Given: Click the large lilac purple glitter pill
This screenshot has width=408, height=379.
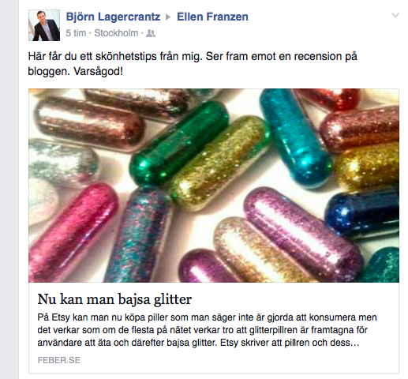Looking at the screenshot, I should (x=304, y=235).
